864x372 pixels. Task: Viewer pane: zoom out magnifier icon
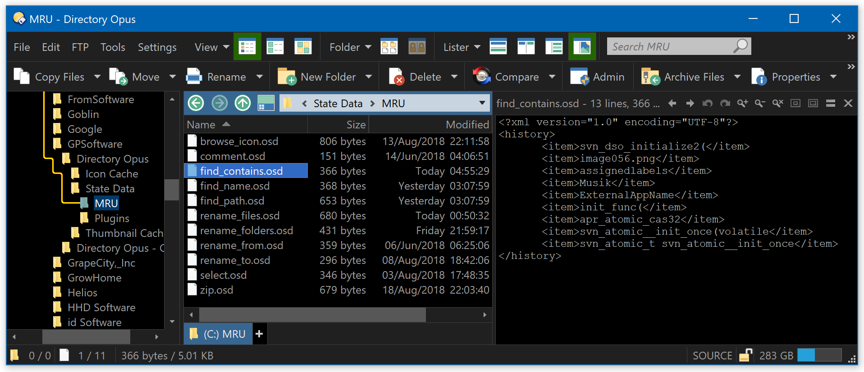760,103
